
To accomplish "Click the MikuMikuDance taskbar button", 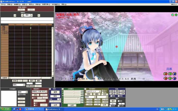I will tap(53, 109).
